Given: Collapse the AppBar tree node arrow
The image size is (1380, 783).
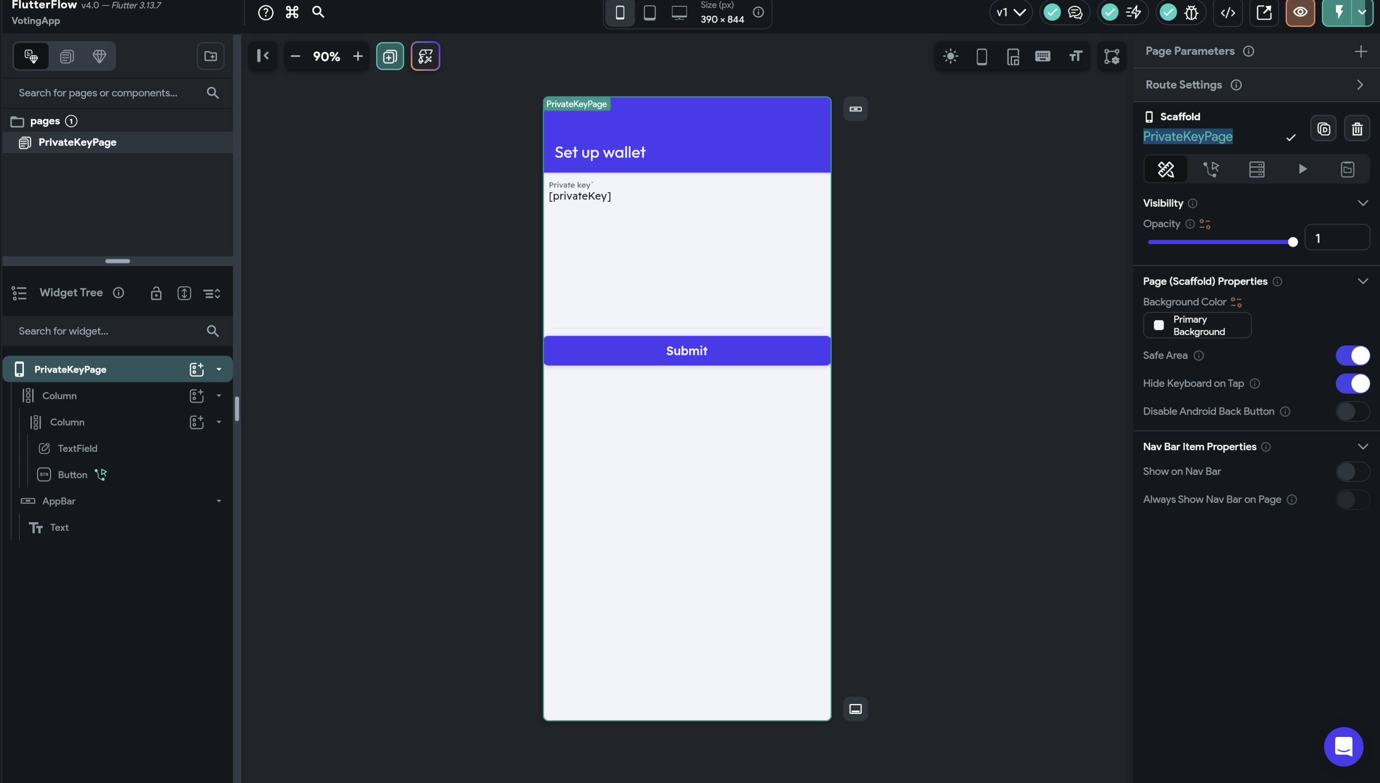Looking at the screenshot, I should 219,501.
